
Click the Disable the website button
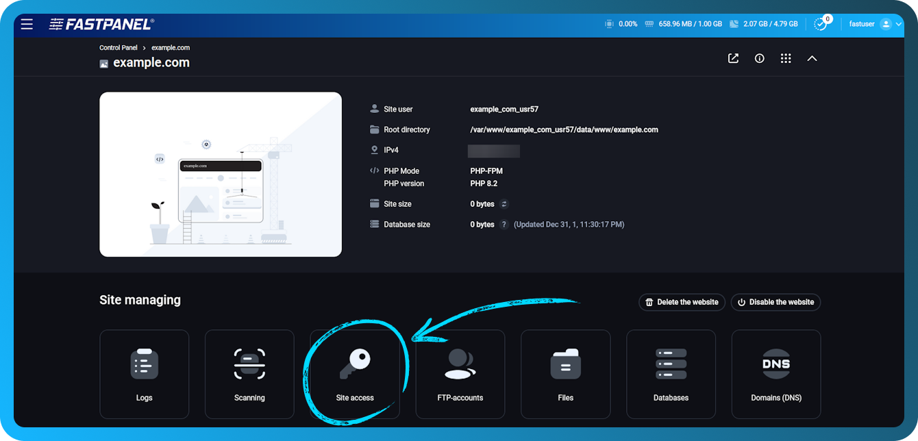pos(775,302)
